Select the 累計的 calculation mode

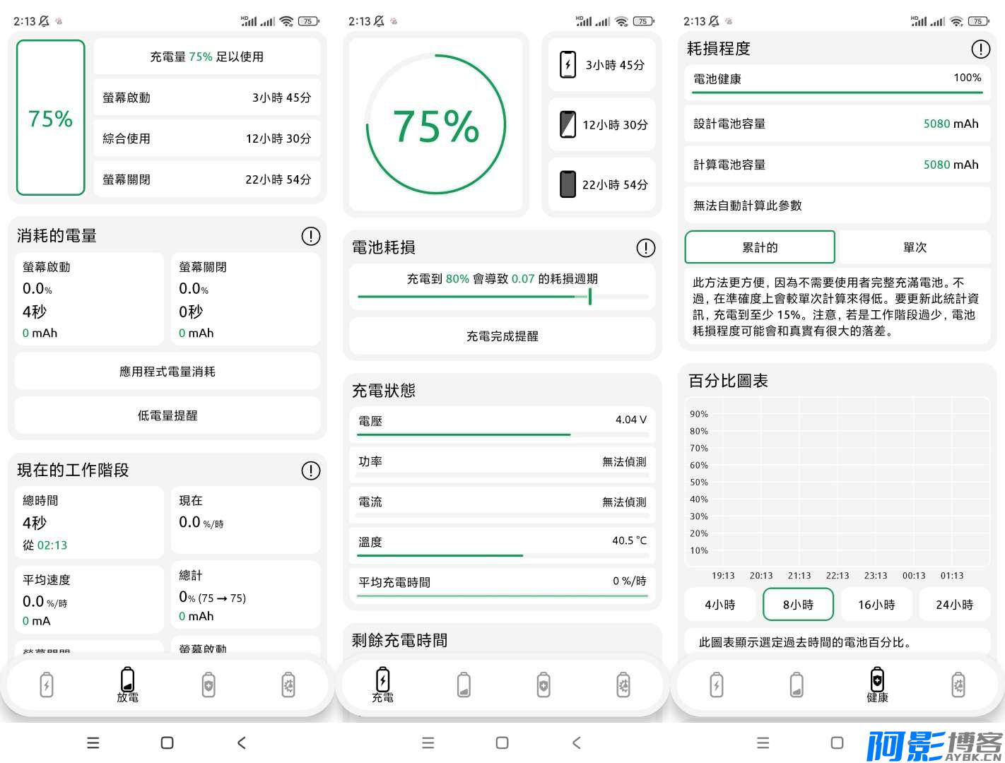coord(760,247)
